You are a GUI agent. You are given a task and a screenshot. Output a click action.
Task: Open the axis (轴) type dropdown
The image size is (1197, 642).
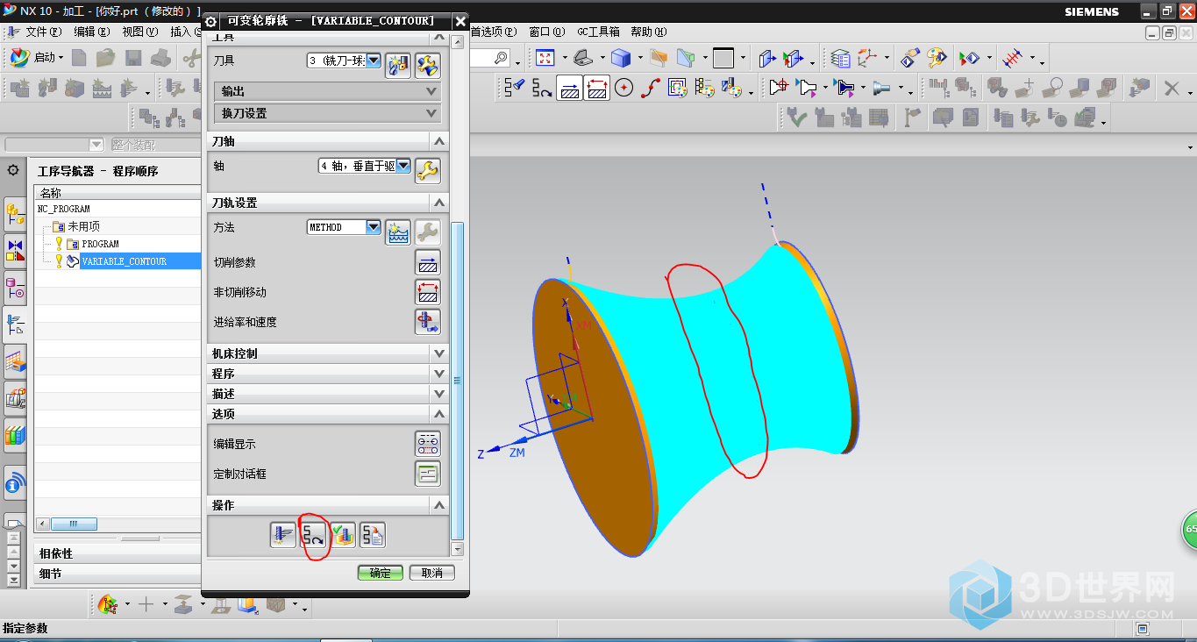[x=403, y=165]
